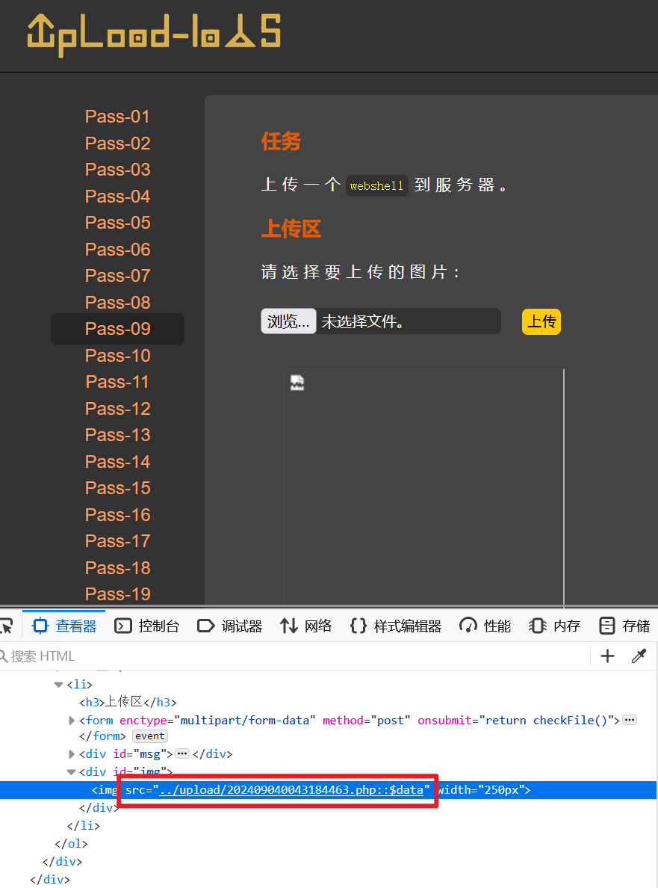Open Pass-14 challenge
The height and width of the screenshot is (888, 658).
click(118, 461)
